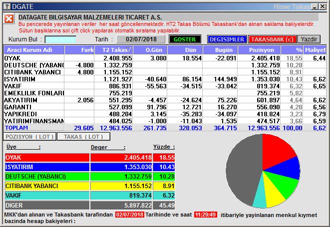330x227 pixels.
Task: Click the red timestamp 11:29:49
Action: (205, 215)
